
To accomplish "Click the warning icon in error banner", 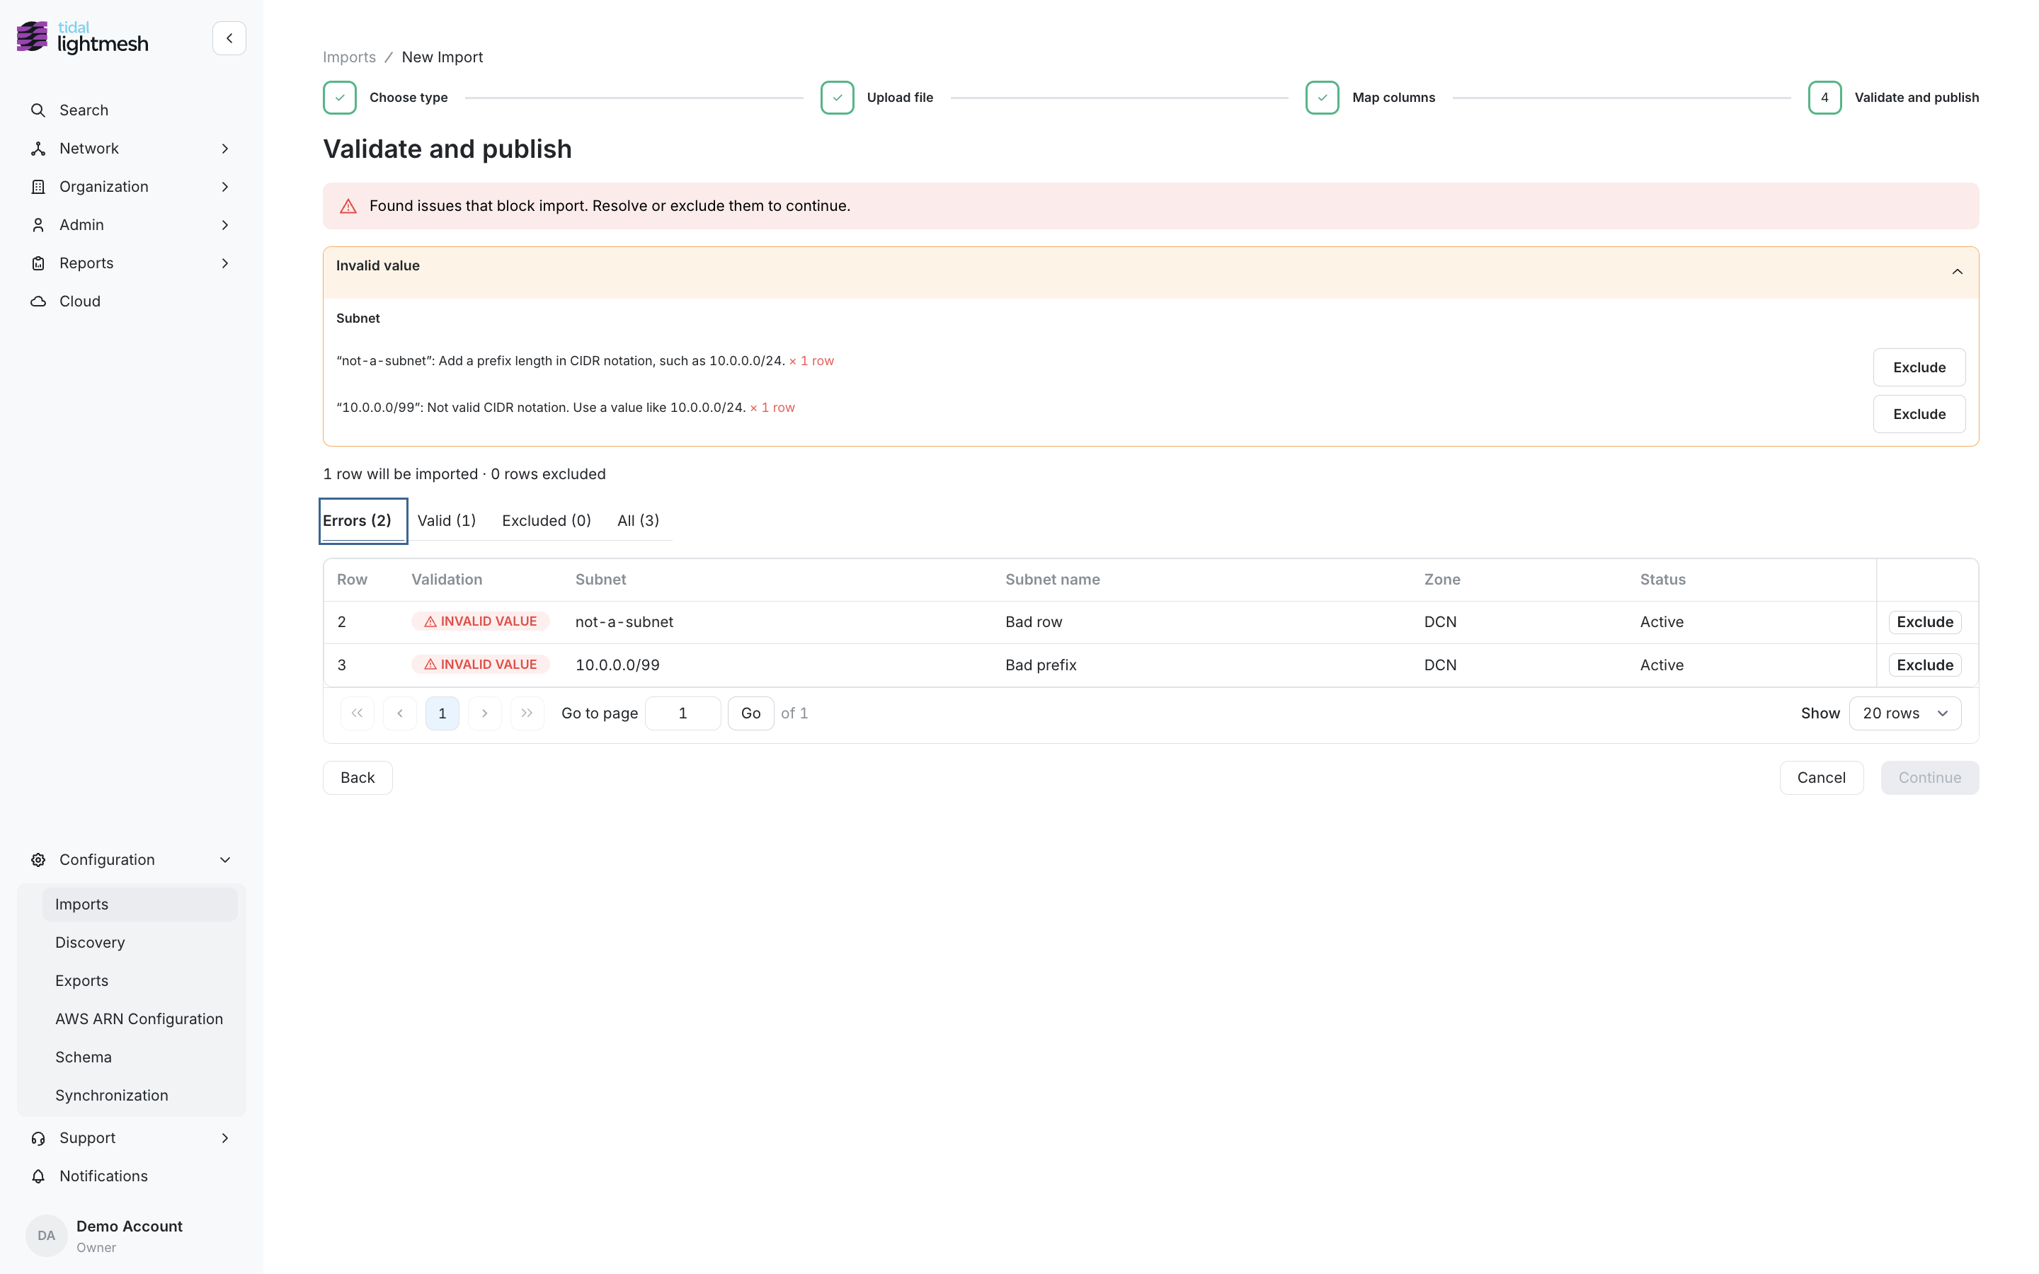I will [348, 207].
